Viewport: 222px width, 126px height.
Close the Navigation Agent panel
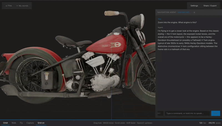pos(194,12)
